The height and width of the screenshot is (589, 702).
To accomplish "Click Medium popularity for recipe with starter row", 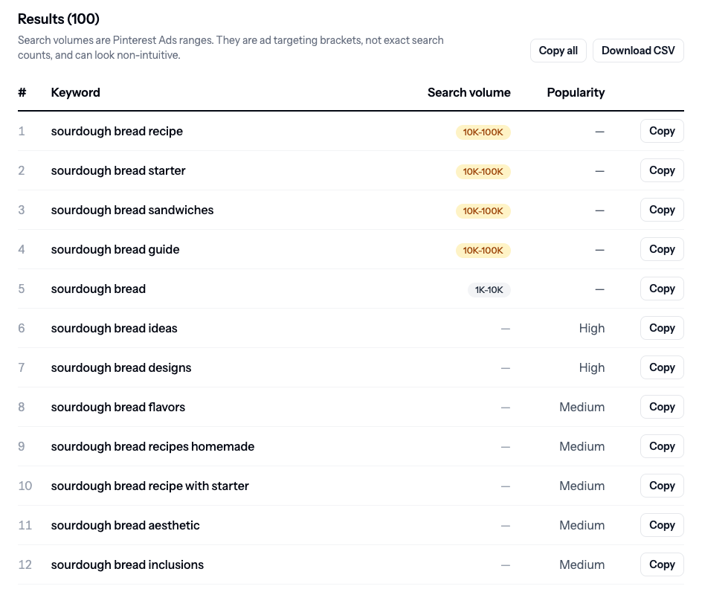I will 582,486.
